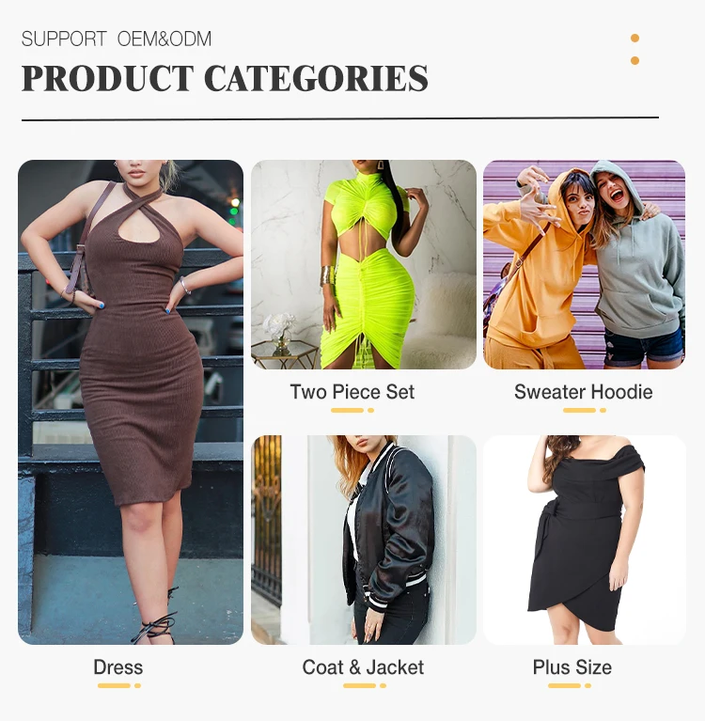This screenshot has width=705, height=721.
Task: Click the upper orange dot in the header
Action: [634, 39]
